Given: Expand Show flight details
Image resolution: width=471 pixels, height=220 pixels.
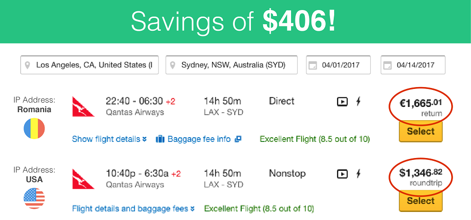Looking at the screenshot, I should [109, 139].
